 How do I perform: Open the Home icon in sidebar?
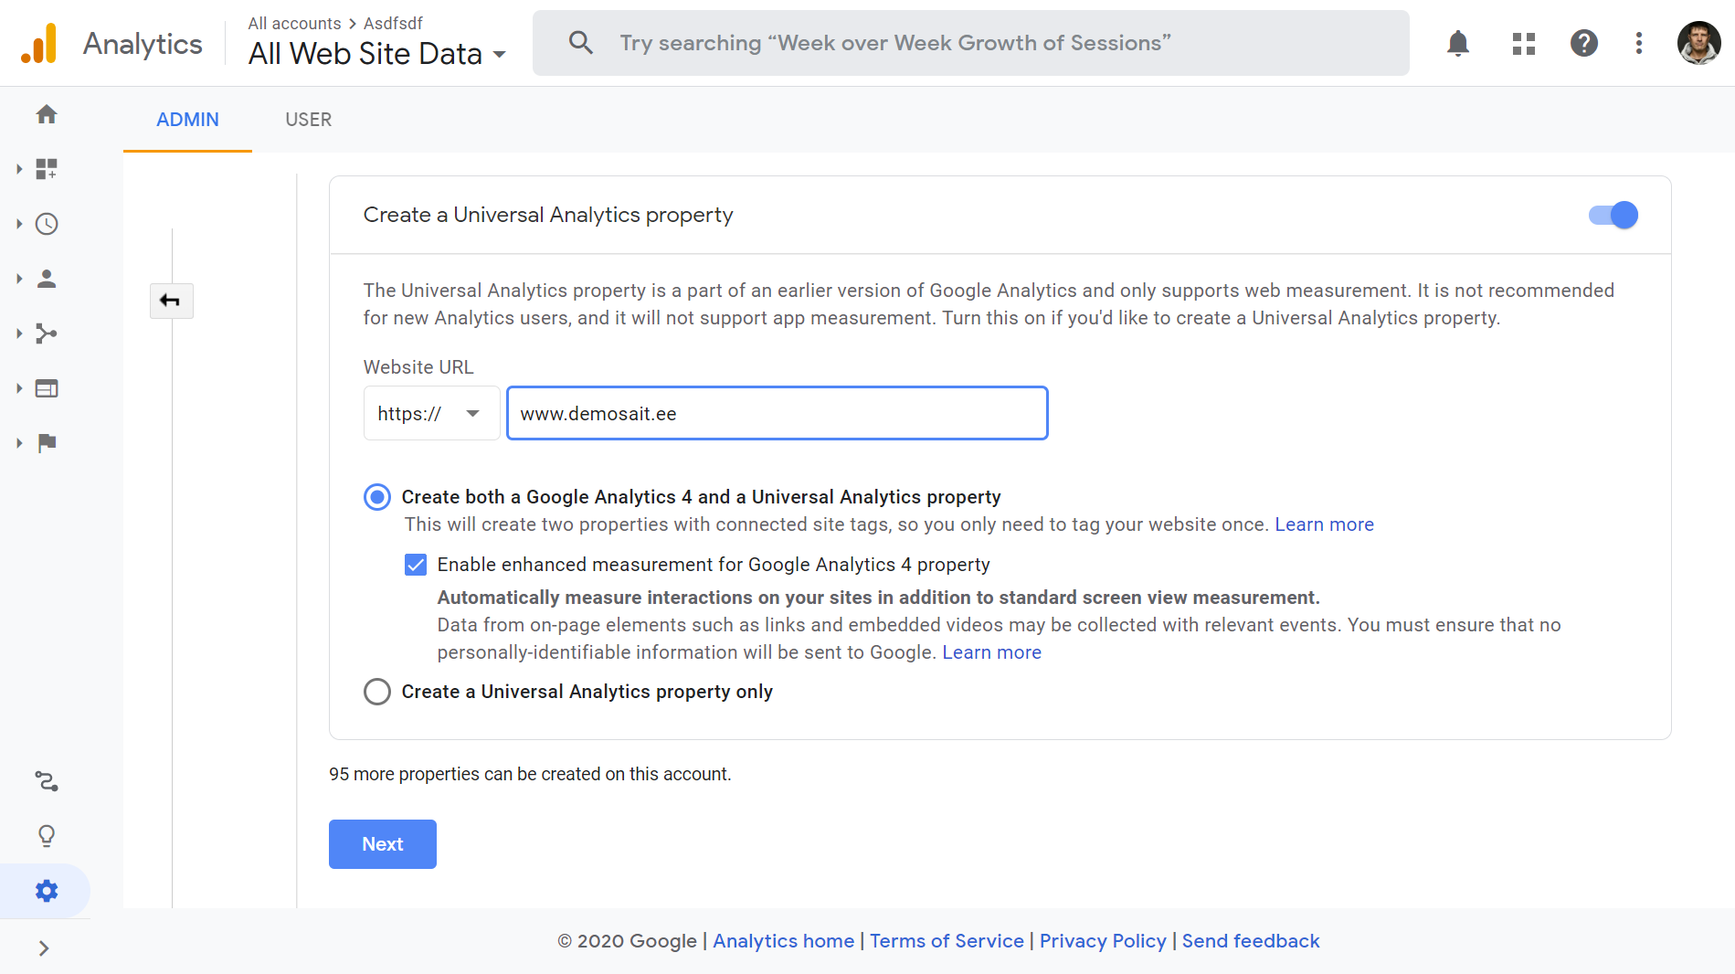(47, 114)
